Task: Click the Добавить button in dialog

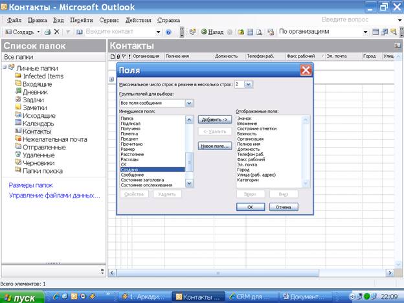Action: click(214, 119)
